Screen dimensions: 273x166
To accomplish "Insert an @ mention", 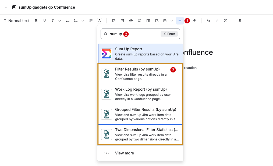I will click(x=131, y=21).
